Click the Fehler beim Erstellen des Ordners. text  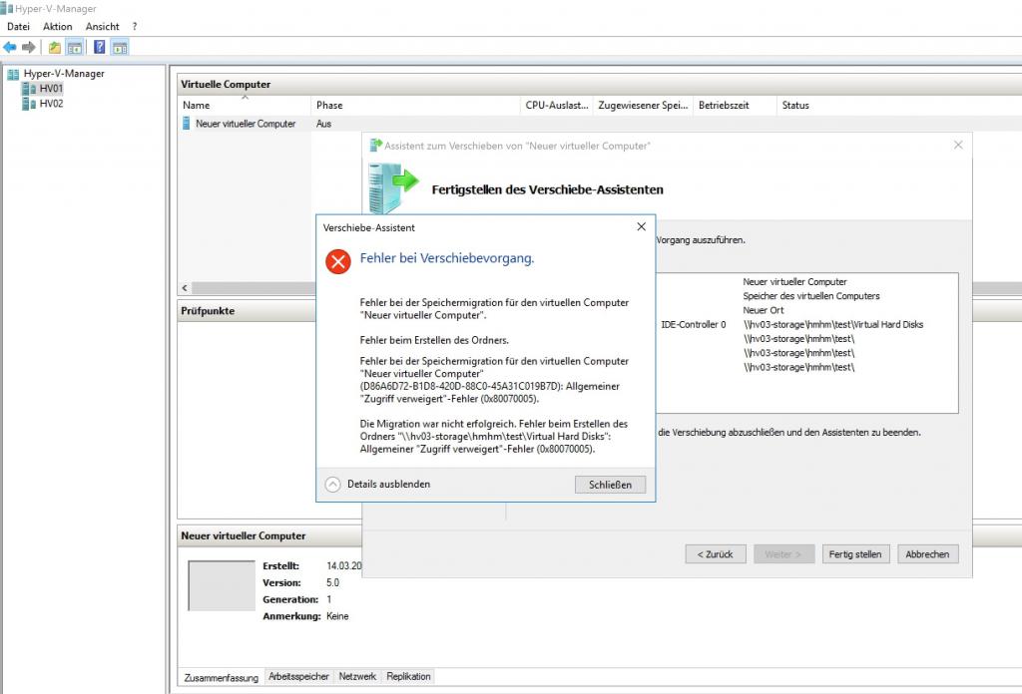click(434, 340)
